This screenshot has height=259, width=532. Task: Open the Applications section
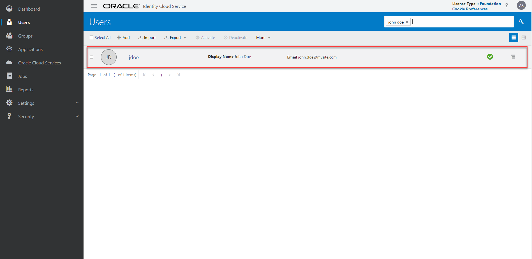[x=30, y=49]
